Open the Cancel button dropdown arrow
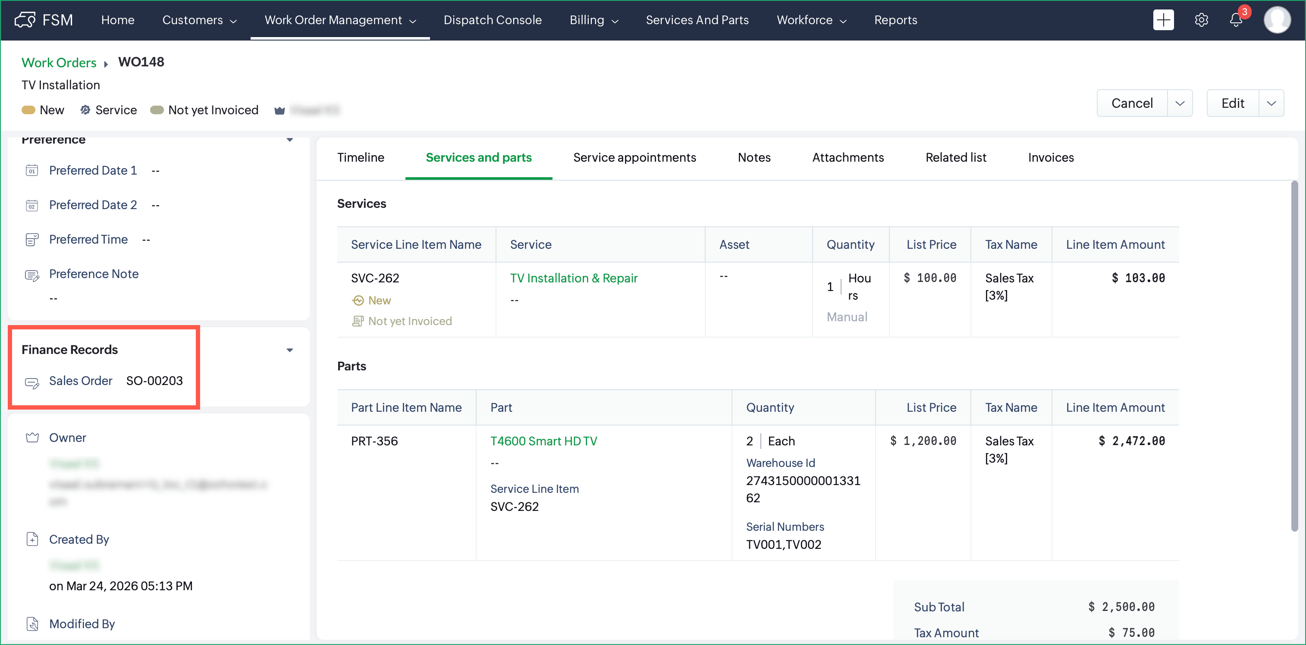This screenshot has height=645, width=1306. coord(1180,103)
